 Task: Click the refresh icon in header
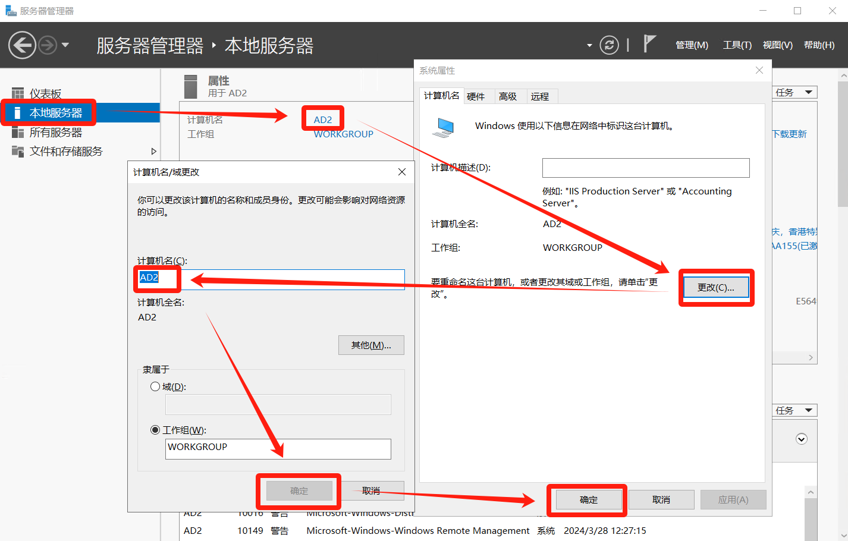click(x=609, y=45)
